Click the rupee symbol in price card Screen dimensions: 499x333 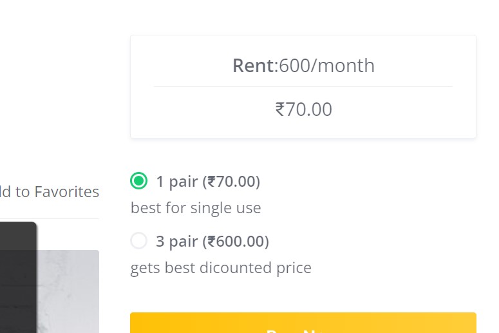point(280,109)
